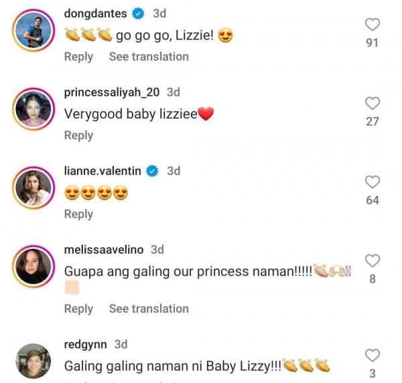Screen dimensions: 402x383
Task: View lianne.valentin's profile photo
Action: [33, 187]
